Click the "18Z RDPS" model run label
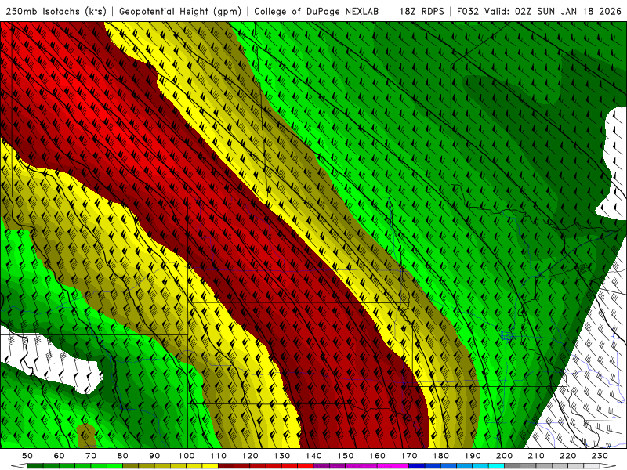 coord(422,12)
